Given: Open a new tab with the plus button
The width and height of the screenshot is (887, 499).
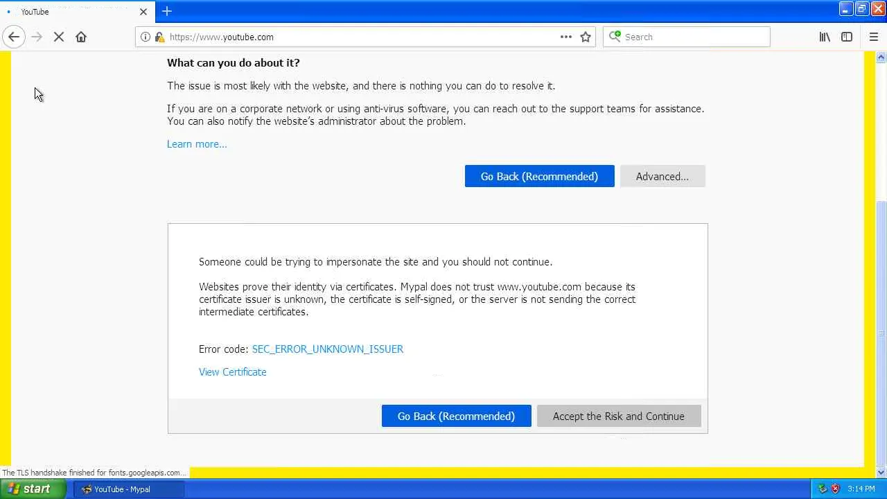Looking at the screenshot, I should (166, 11).
